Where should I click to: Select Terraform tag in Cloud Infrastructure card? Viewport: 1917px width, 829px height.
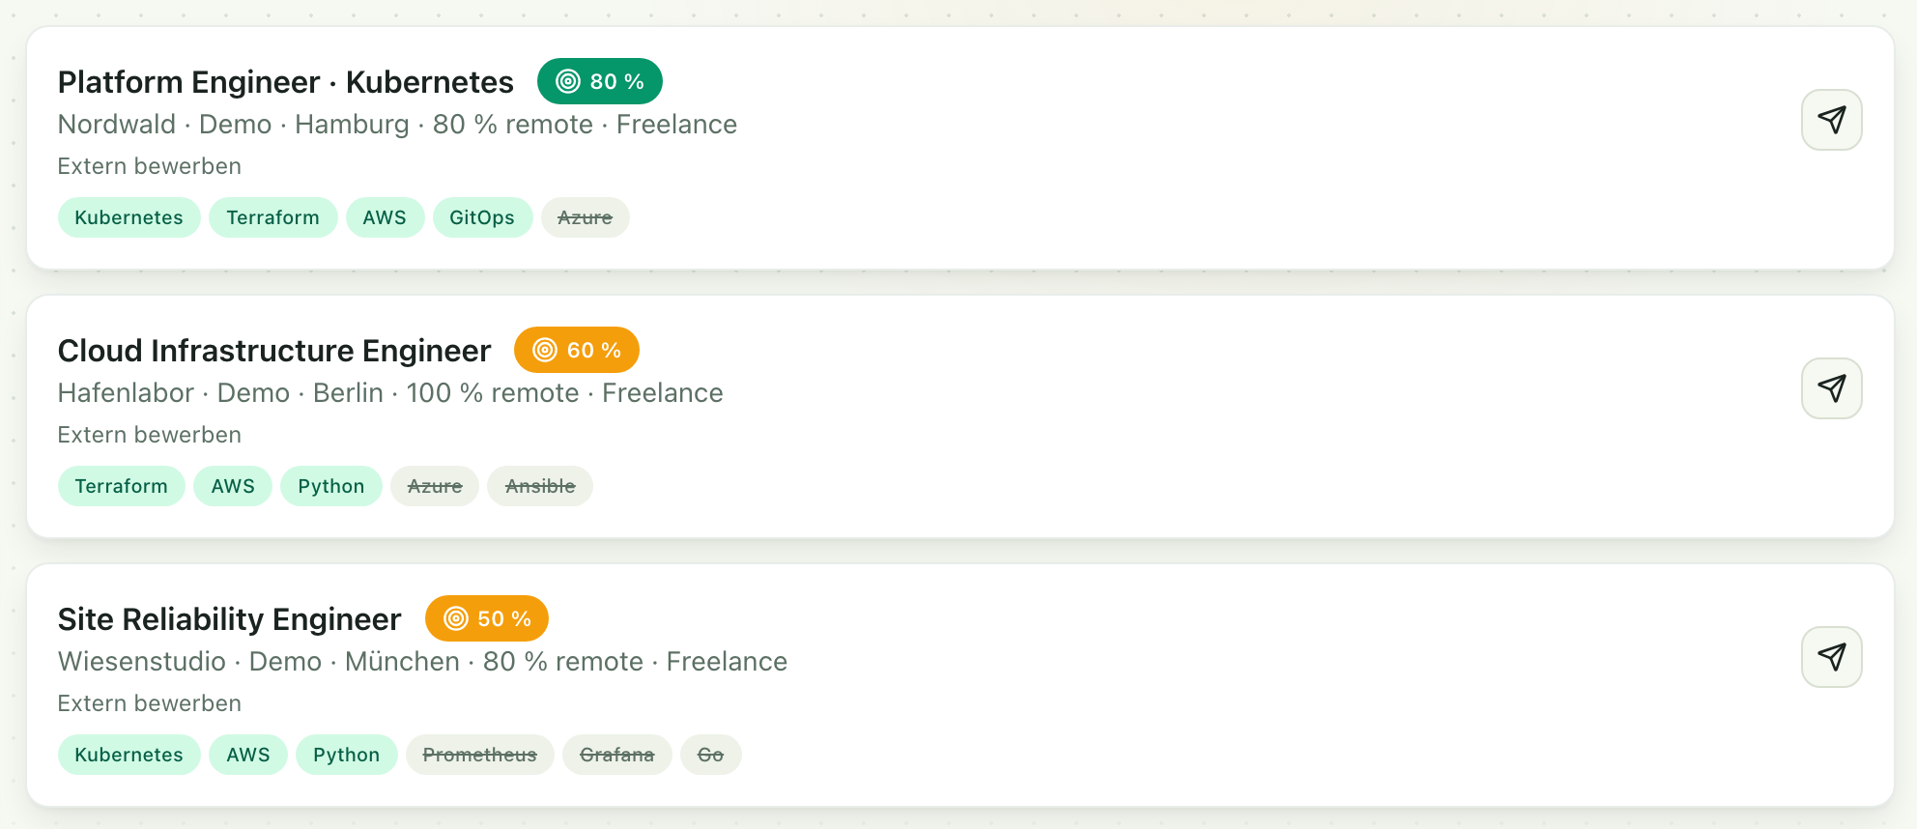click(x=122, y=486)
